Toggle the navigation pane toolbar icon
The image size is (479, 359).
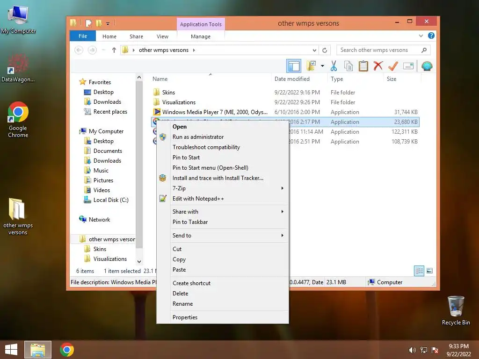(294, 66)
